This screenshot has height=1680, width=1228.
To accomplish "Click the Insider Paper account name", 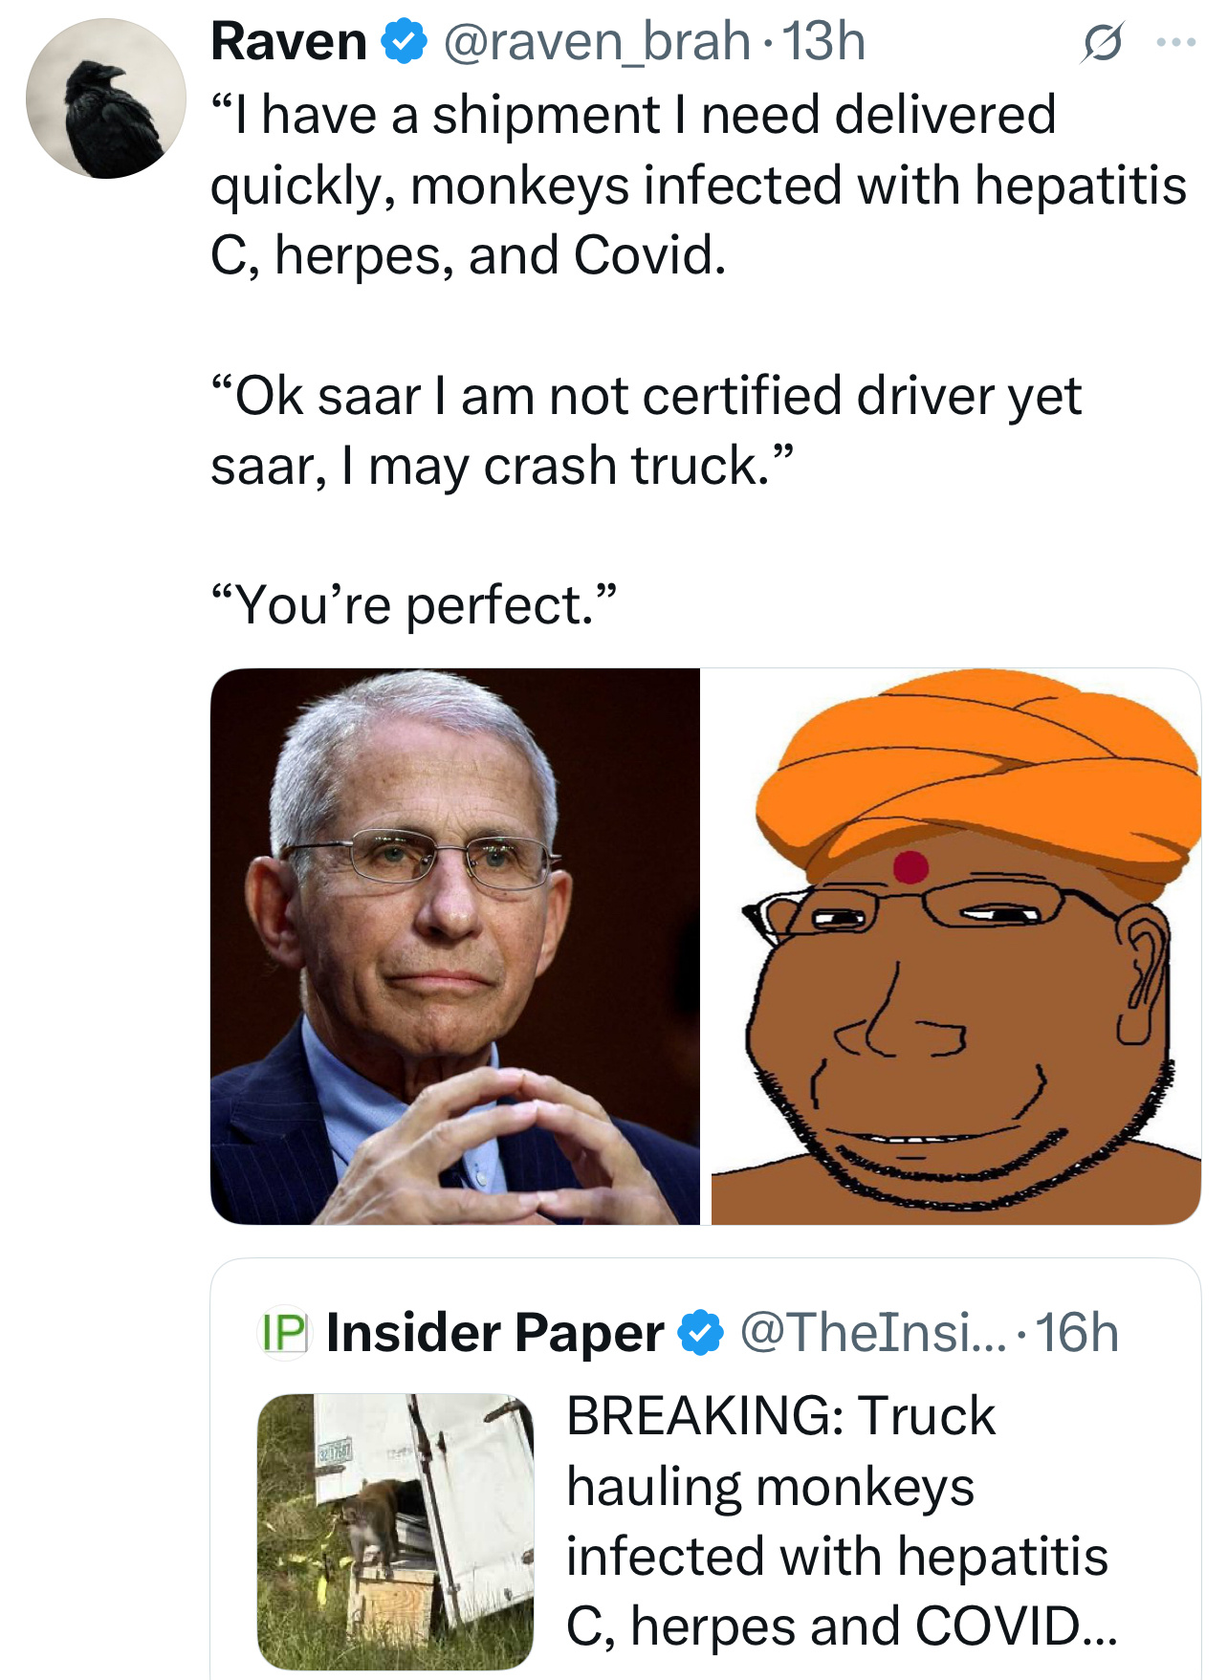I will click(x=494, y=1333).
